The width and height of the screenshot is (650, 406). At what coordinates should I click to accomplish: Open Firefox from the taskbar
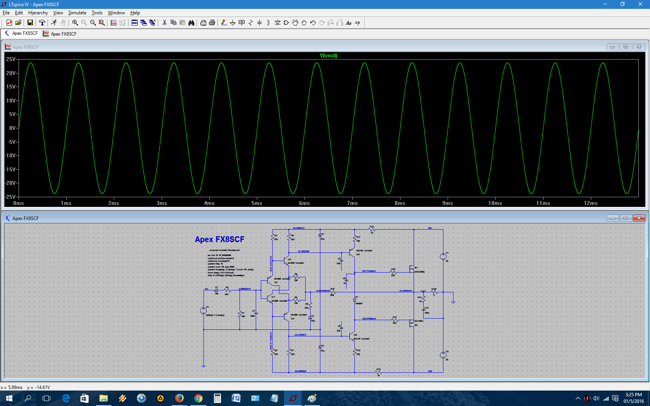(179, 398)
